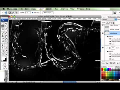The width and height of the screenshot is (120, 90).
Task: Hide the Text Pieces layer
Action: pyautogui.click(x=103, y=33)
